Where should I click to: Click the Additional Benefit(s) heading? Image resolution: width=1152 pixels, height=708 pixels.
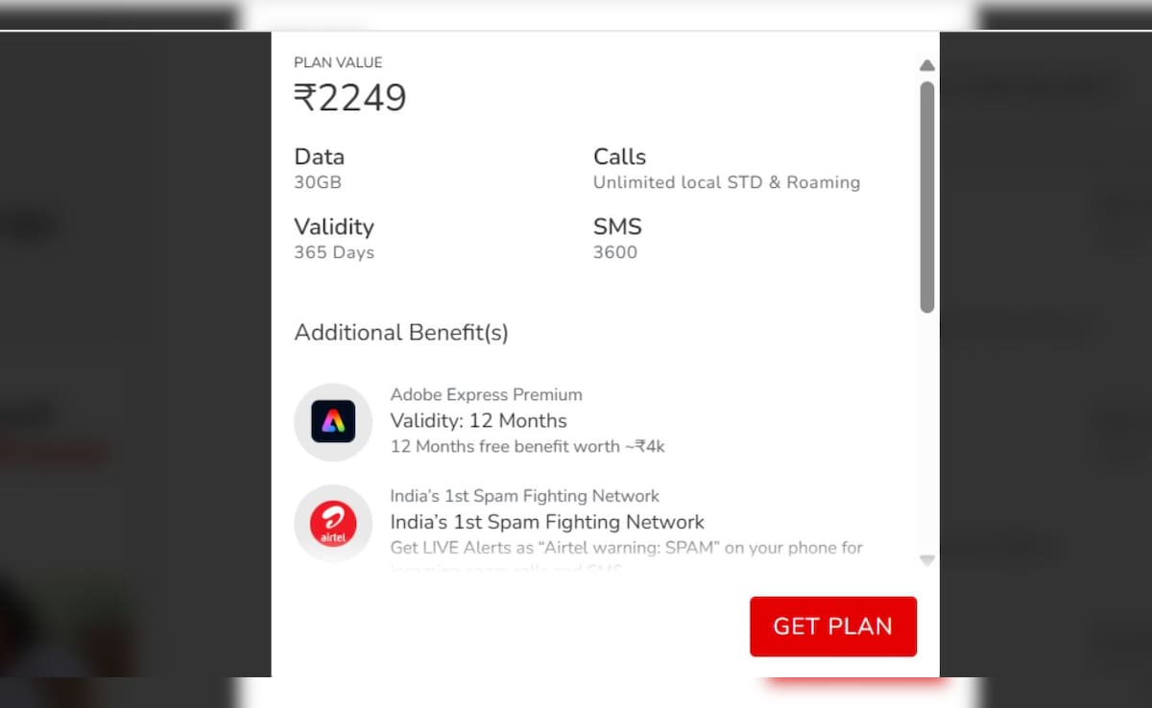point(401,333)
